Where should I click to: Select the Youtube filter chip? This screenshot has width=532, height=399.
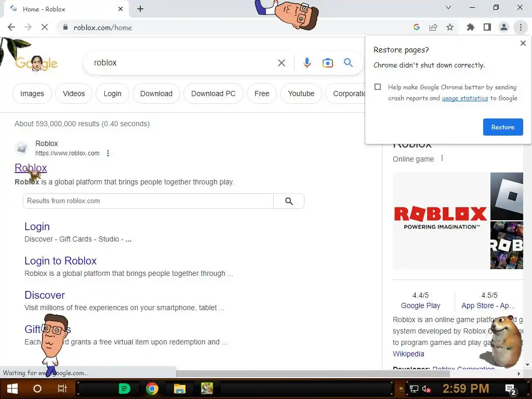301,94
